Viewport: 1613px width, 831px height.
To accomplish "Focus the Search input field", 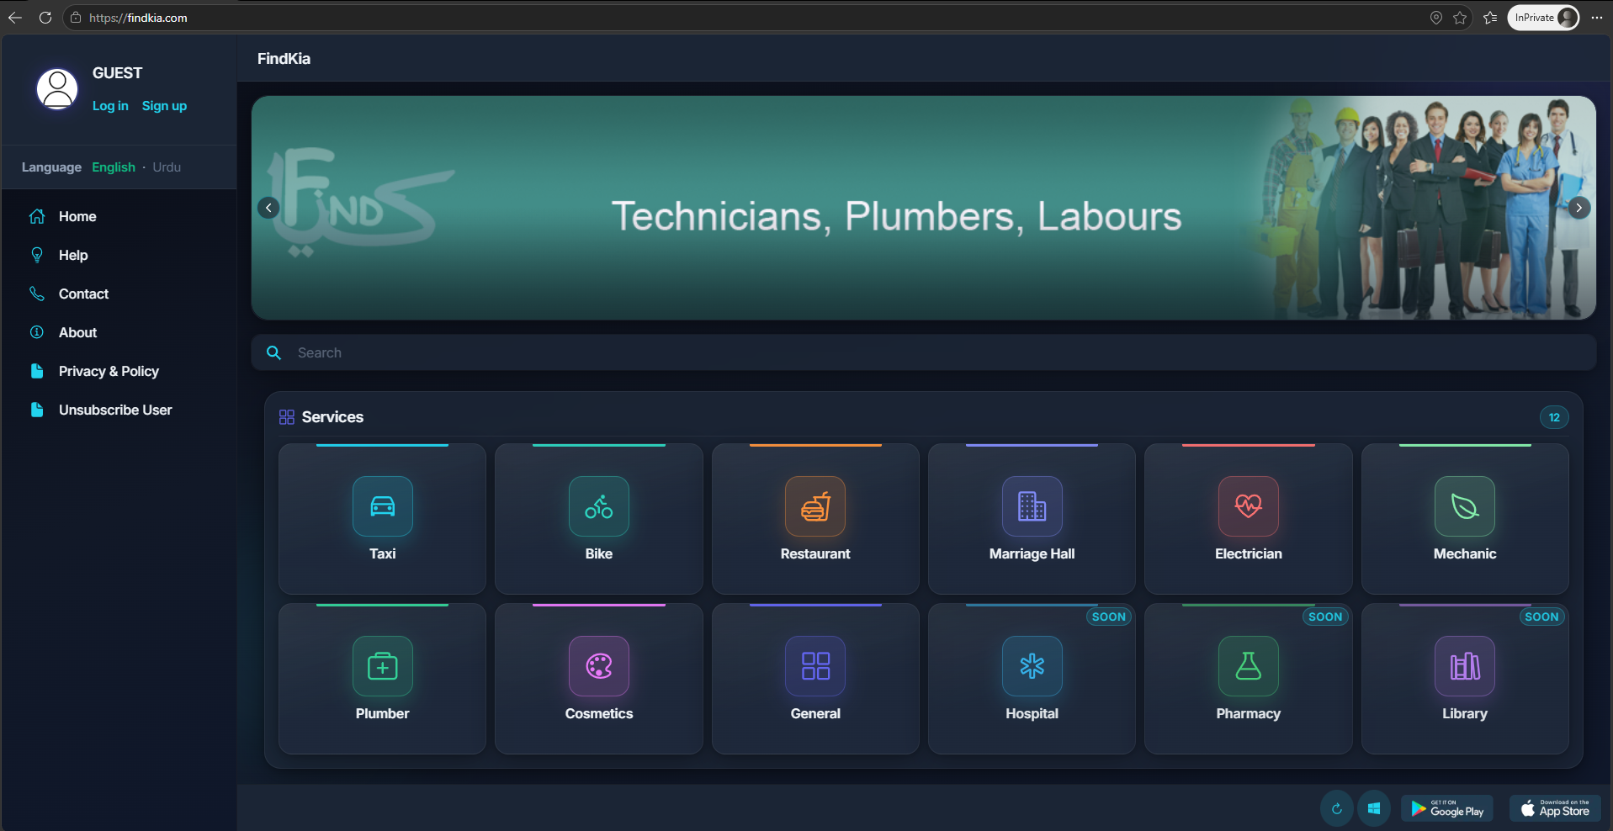I will tap(923, 352).
